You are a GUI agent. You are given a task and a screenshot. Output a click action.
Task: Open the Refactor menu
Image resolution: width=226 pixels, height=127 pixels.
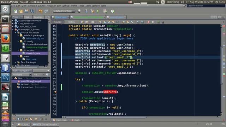pyautogui.click(x=51, y=6)
